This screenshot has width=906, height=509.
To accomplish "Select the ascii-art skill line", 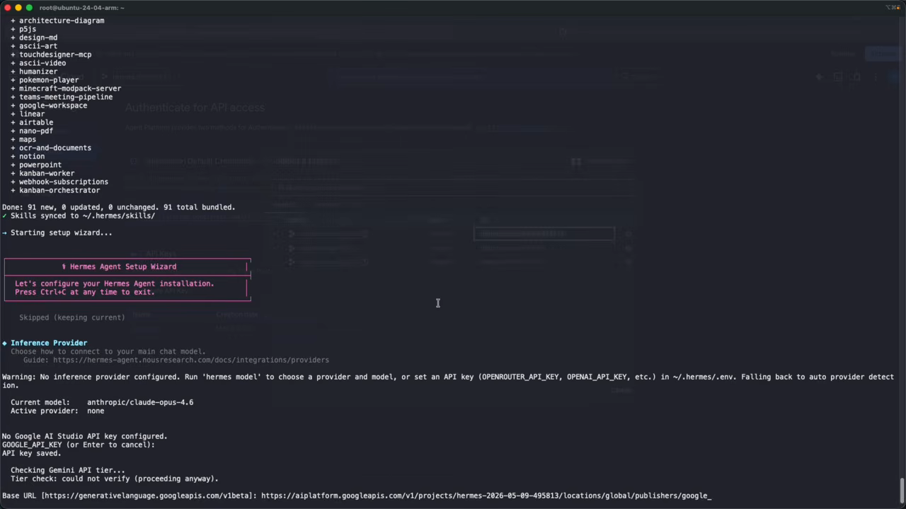I will pyautogui.click(x=34, y=46).
